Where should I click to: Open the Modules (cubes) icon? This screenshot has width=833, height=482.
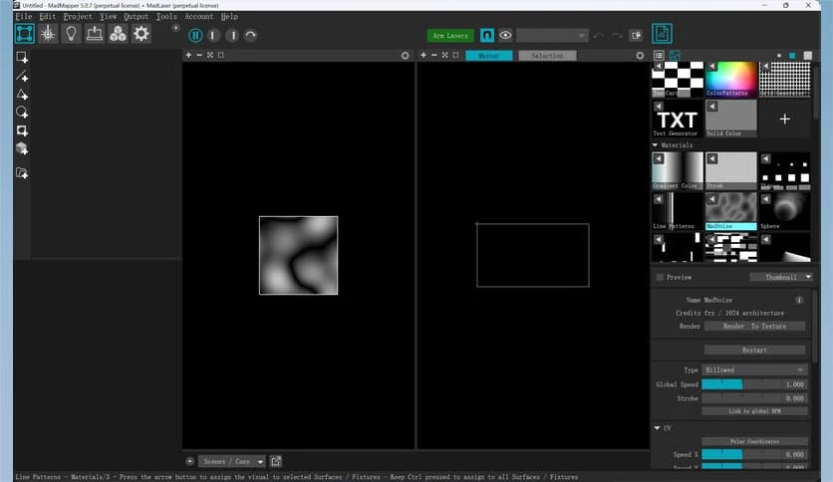coord(118,34)
